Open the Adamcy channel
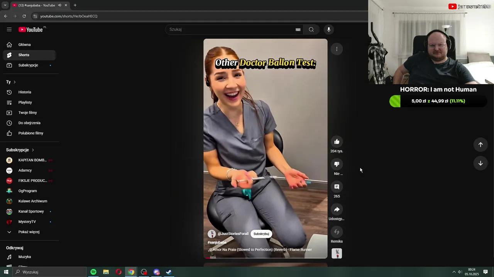This screenshot has height=277, width=494. pyautogui.click(x=29, y=170)
